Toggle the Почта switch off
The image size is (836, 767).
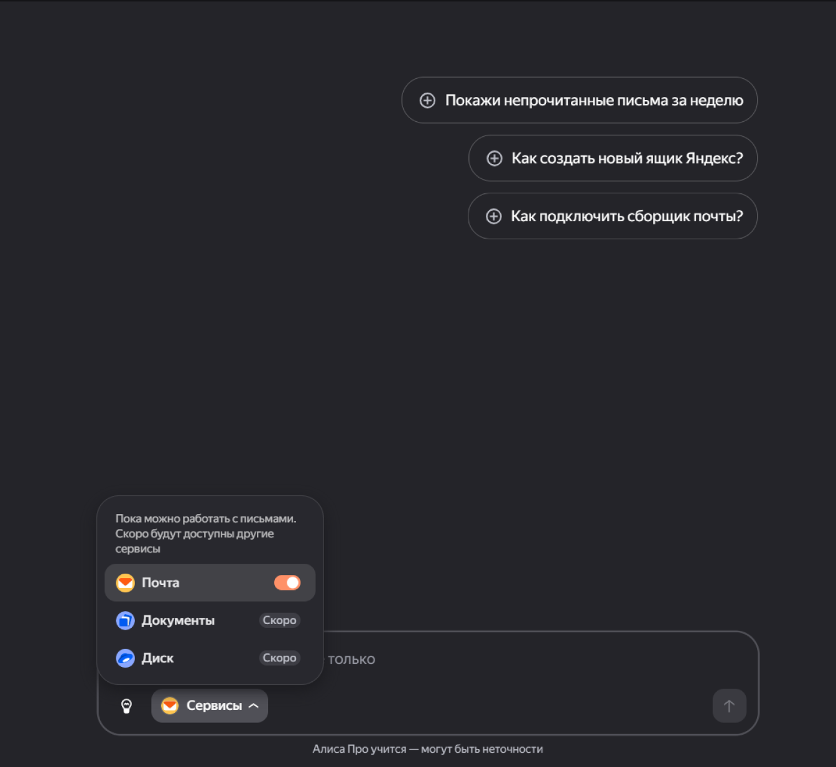pos(287,582)
